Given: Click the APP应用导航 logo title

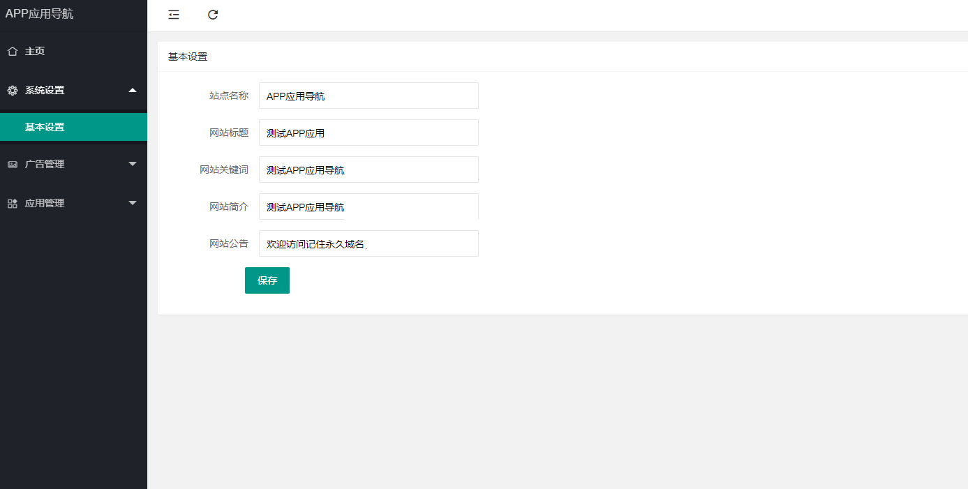Looking at the screenshot, I should 39,14.
